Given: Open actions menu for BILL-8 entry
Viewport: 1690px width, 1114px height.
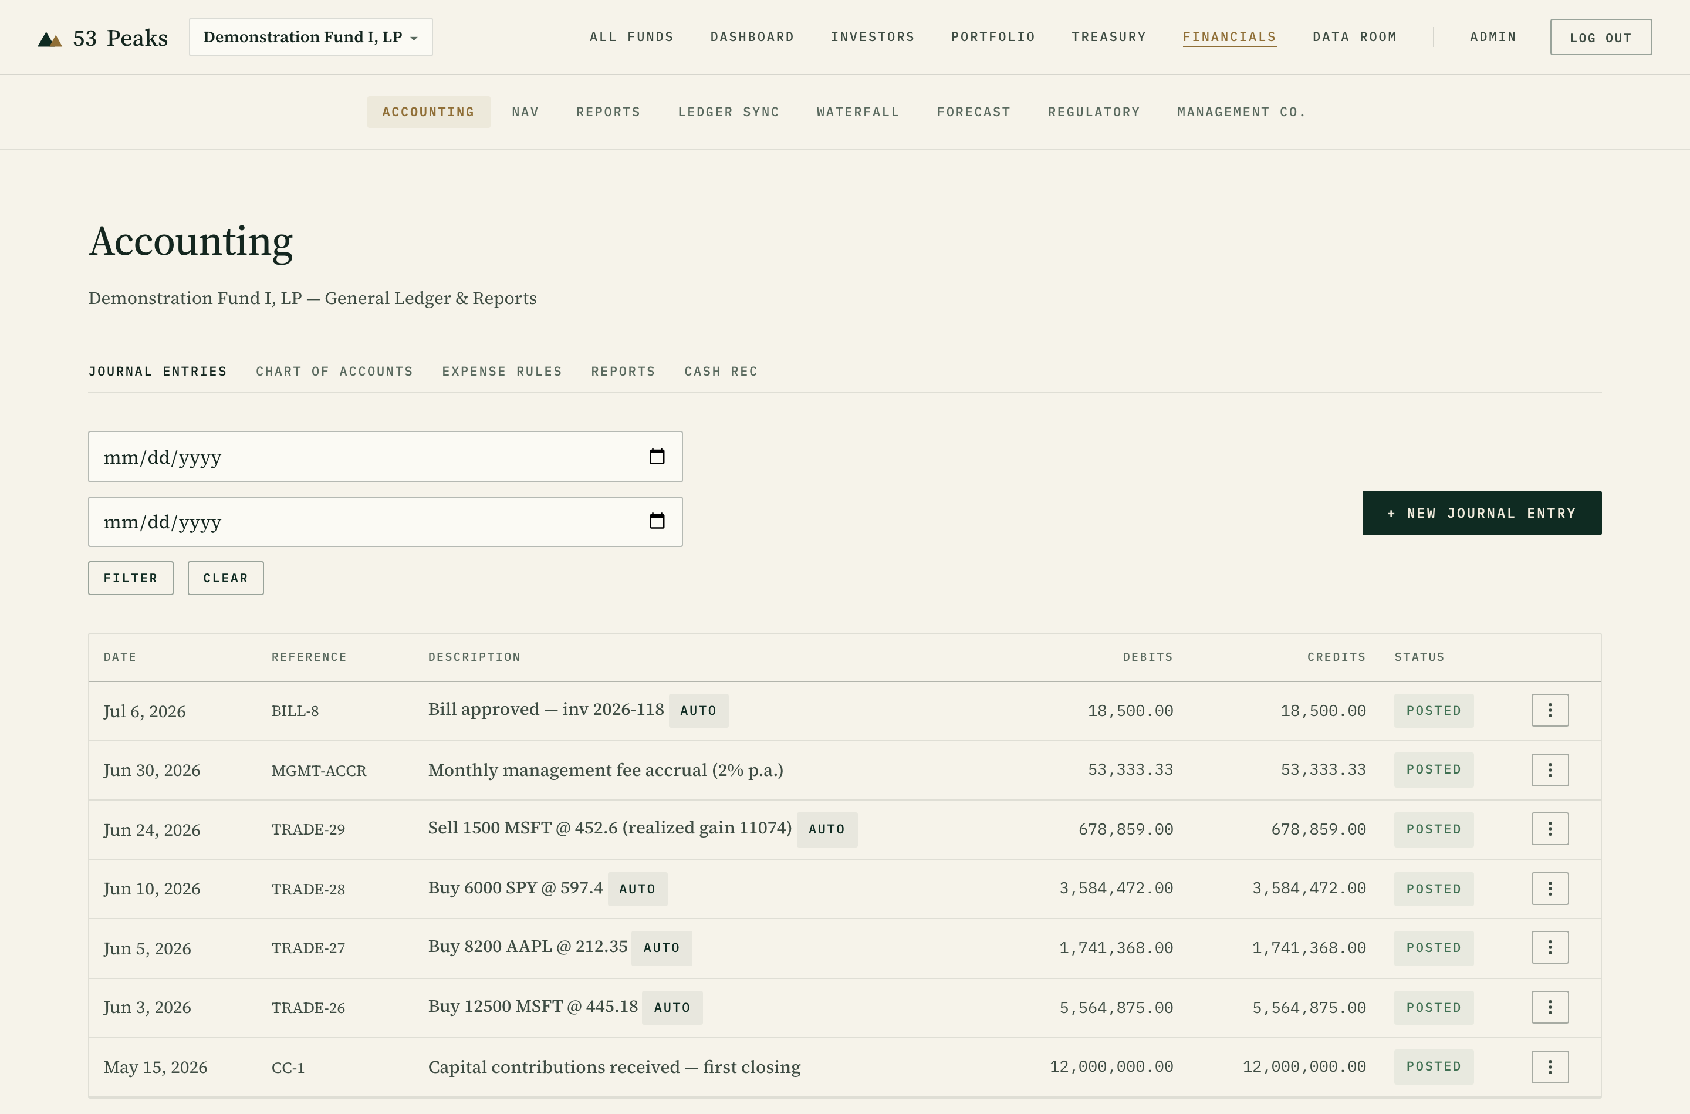Looking at the screenshot, I should coord(1549,710).
